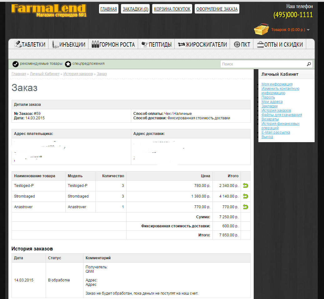
Task: Click the shopping basket icon
Action: (262, 29)
